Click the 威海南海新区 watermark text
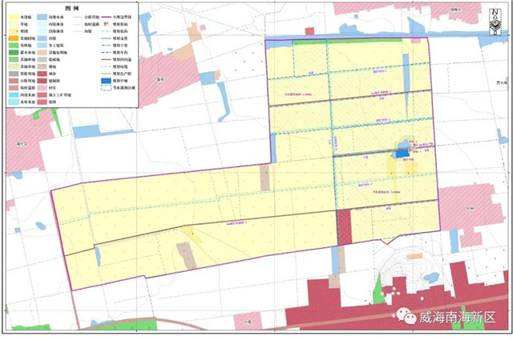The height and width of the screenshot is (340, 513). pyautogui.click(x=457, y=318)
